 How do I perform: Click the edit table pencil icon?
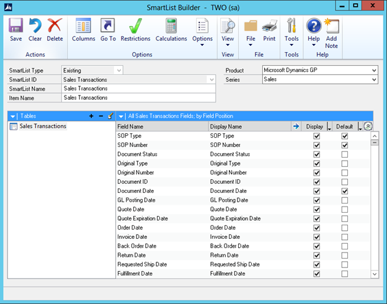(110, 115)
